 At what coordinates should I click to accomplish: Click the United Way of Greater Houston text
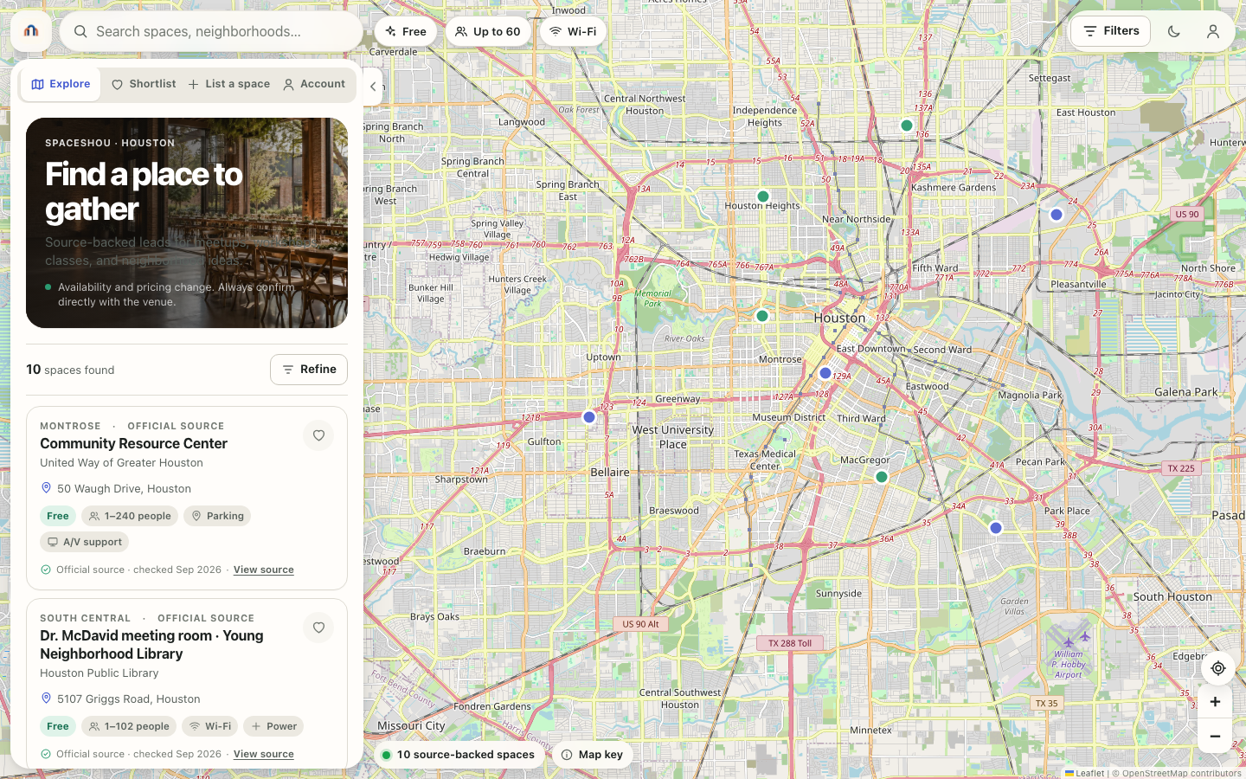pos(121,463)
